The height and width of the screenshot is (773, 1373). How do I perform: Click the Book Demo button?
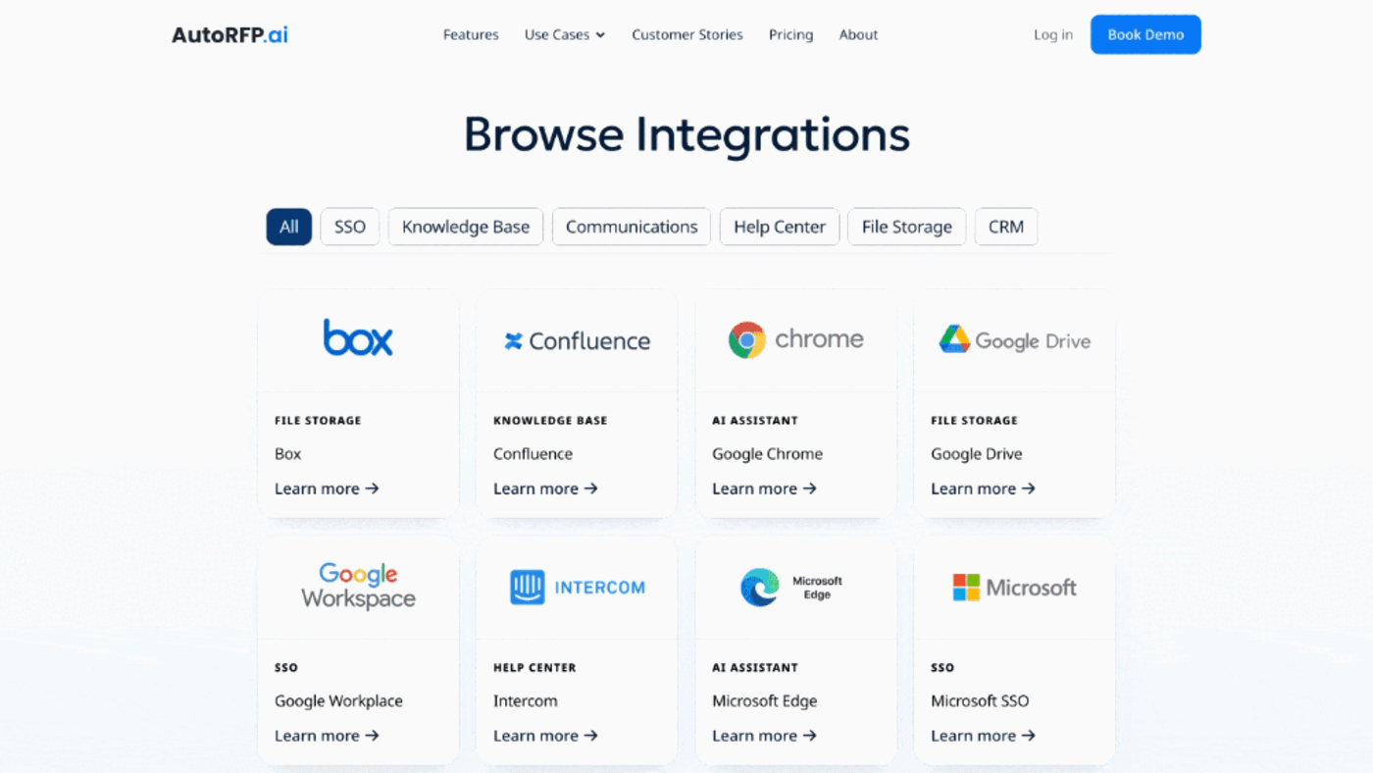pyautogui.click(x=1144, y=34)
